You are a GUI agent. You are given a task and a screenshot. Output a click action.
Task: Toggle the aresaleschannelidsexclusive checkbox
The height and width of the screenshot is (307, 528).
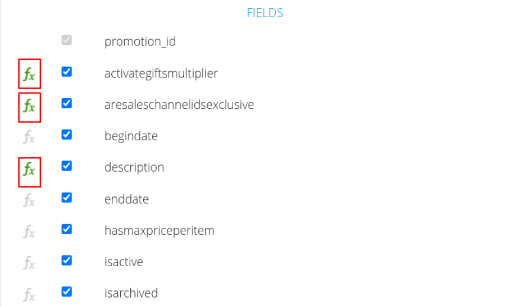tap(67, 103)
